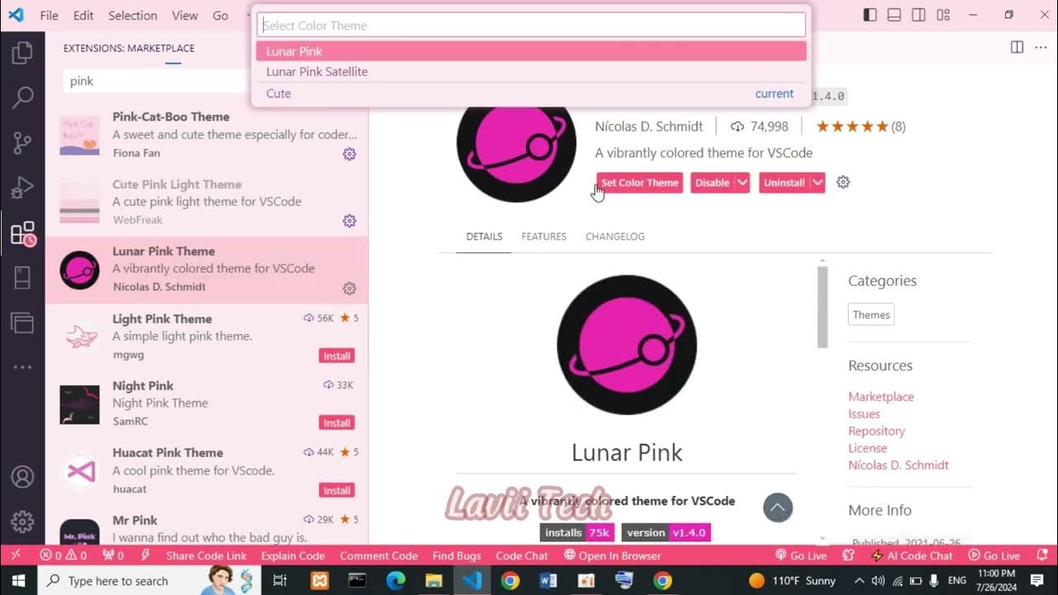Open File Explorer from the taskbar
The height and width of the screenshot is (595, 1058).
[434, 581]
